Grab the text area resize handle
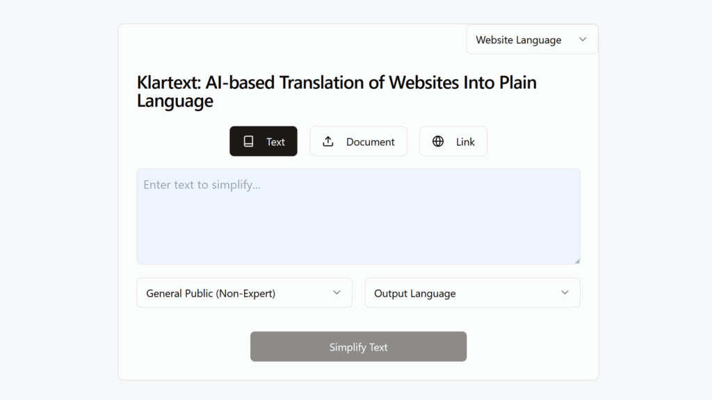Screen dimensions: 712x400 click(577, 261)
